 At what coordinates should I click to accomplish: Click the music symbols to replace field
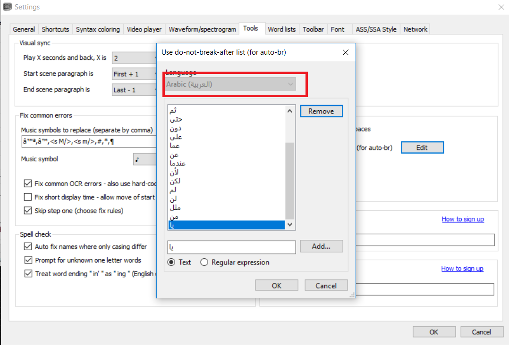click(x=89, y=141)
